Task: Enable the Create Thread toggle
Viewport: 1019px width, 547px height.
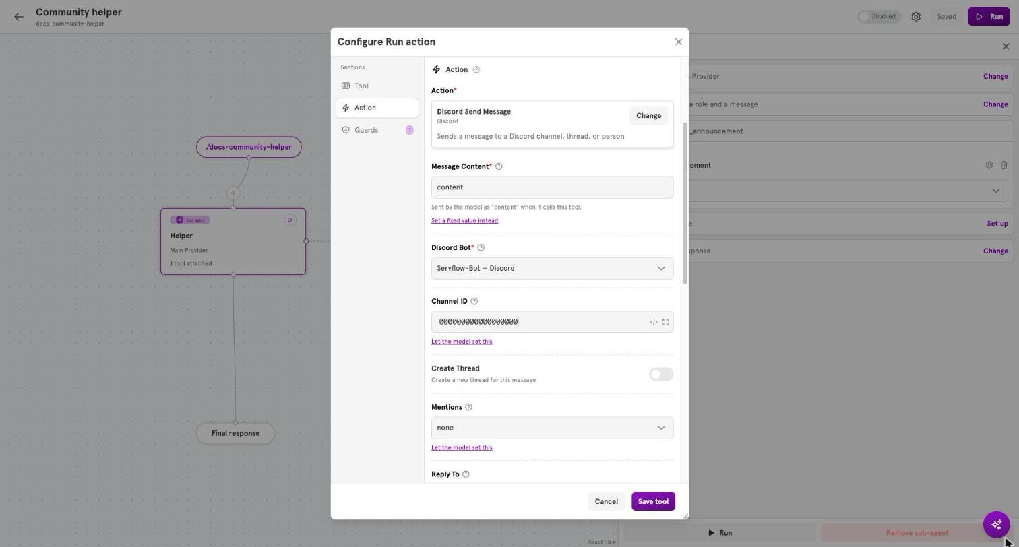Action: point(661,374)
